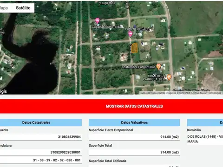
Task: Select 914.00 (m2) under Superficie Tierra Proporcional
Action: pos(170,137)
